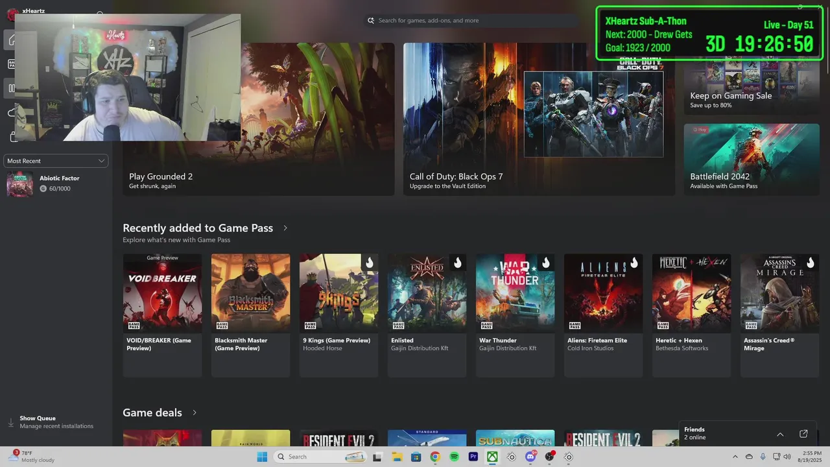Open the Enlisted game cover art
Screen dimensions: 830x467
427,293
